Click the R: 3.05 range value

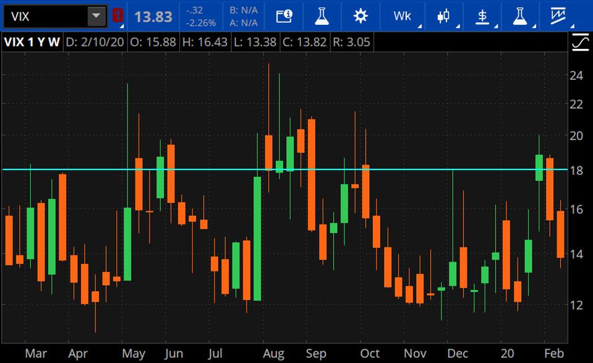351,42
